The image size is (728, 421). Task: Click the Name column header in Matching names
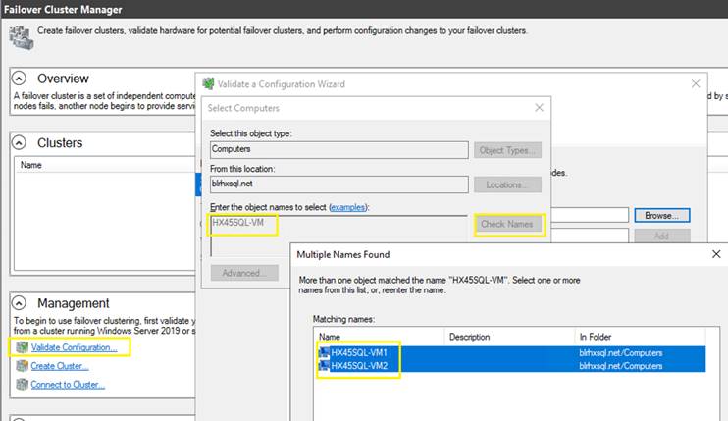click(380, 337)
